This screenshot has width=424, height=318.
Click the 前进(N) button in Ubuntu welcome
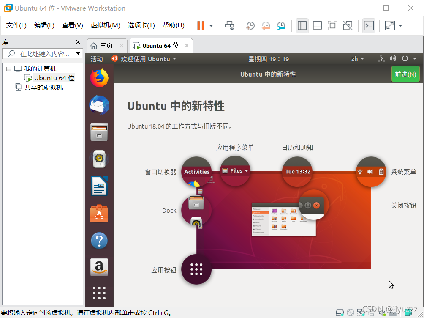coord(405,73)
